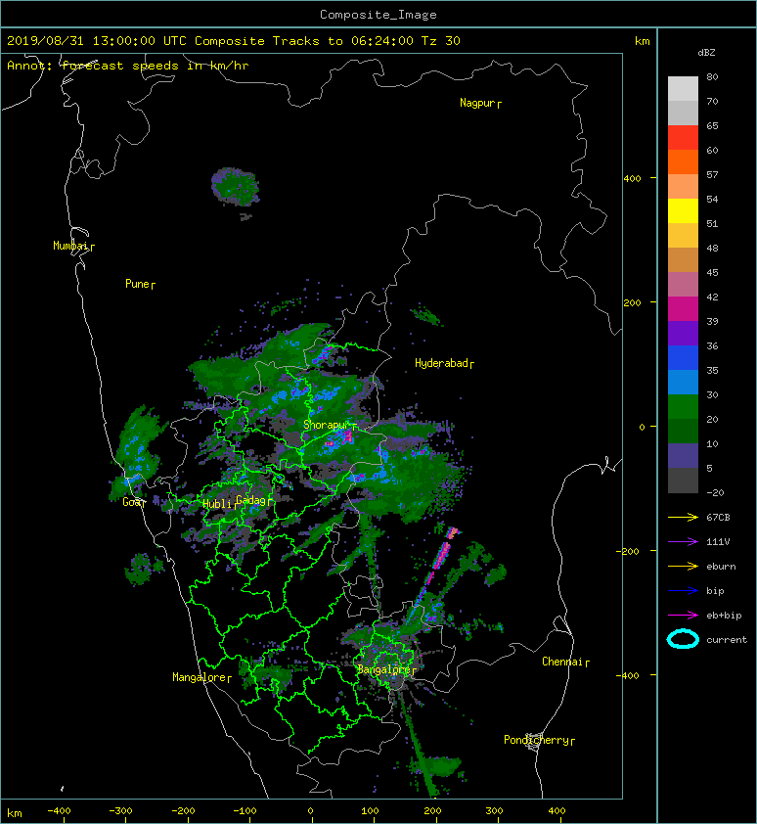Viewport: 757px width, 824px height.
Task: Click the 2019/08/31 13:00:00 UTC timestamp
Action: point(97,41)
